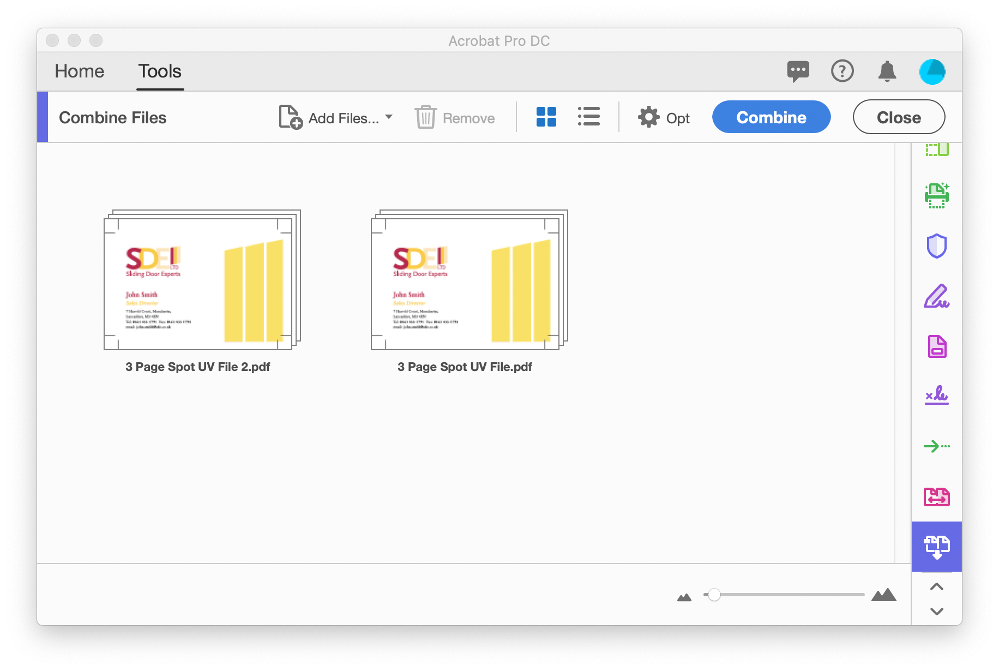Click the thumbnail size slider handle
Screen dimensions: 999x671
[x=714, y=595]
